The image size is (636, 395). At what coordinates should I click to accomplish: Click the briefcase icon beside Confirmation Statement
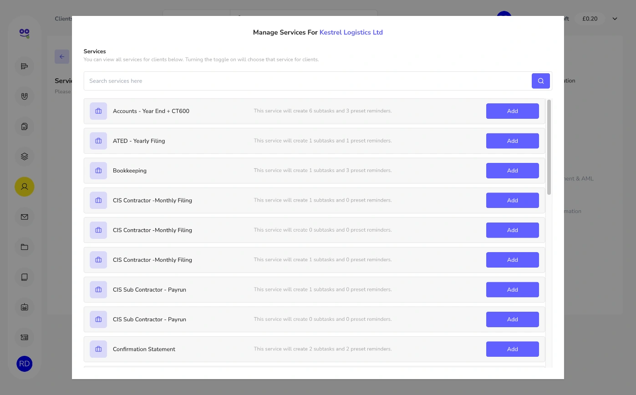[x=98, y=349]
